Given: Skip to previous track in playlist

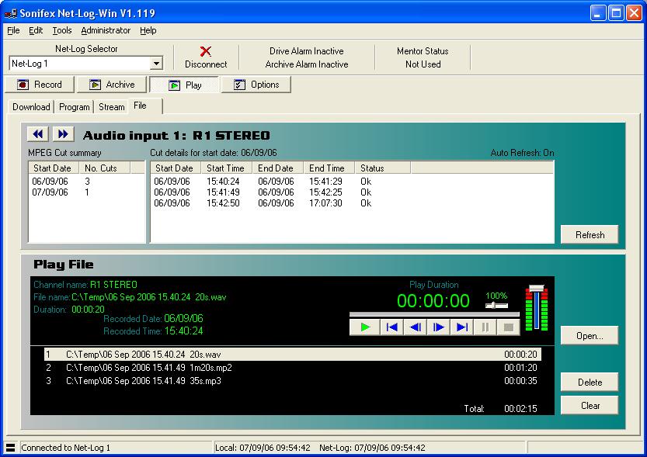Looking at the screenshot, I should click(391, 327).
